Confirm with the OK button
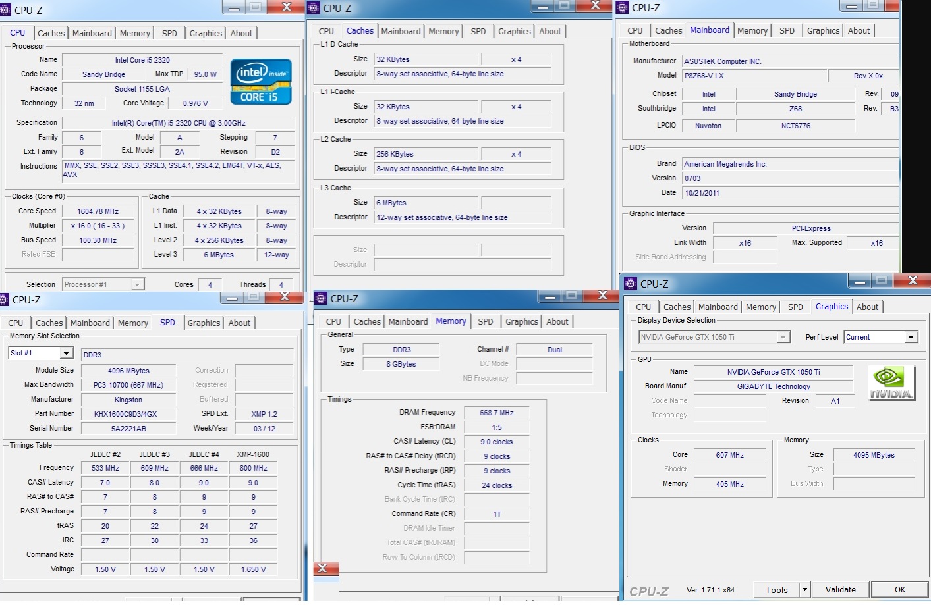The image size is (931, 605). point(900,590)
